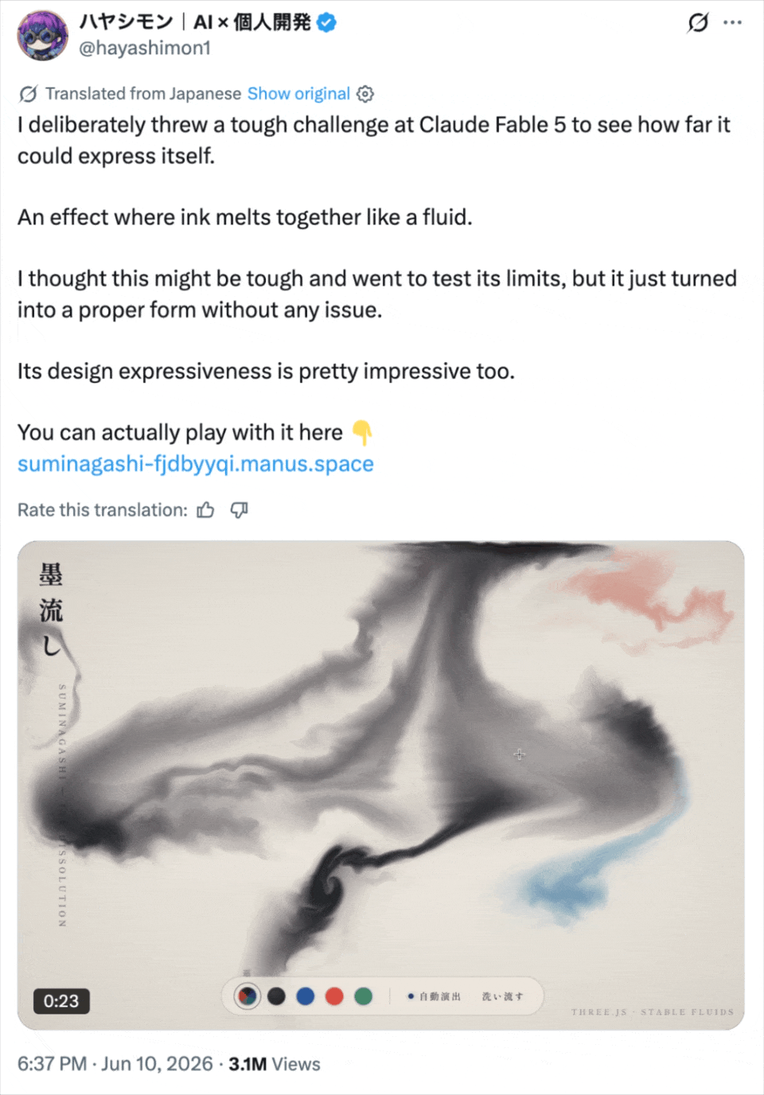The width and height of the screenshot is (764, 1095).
Task: Open the profile avatar of hayashimon1
Action: [42, 35]
